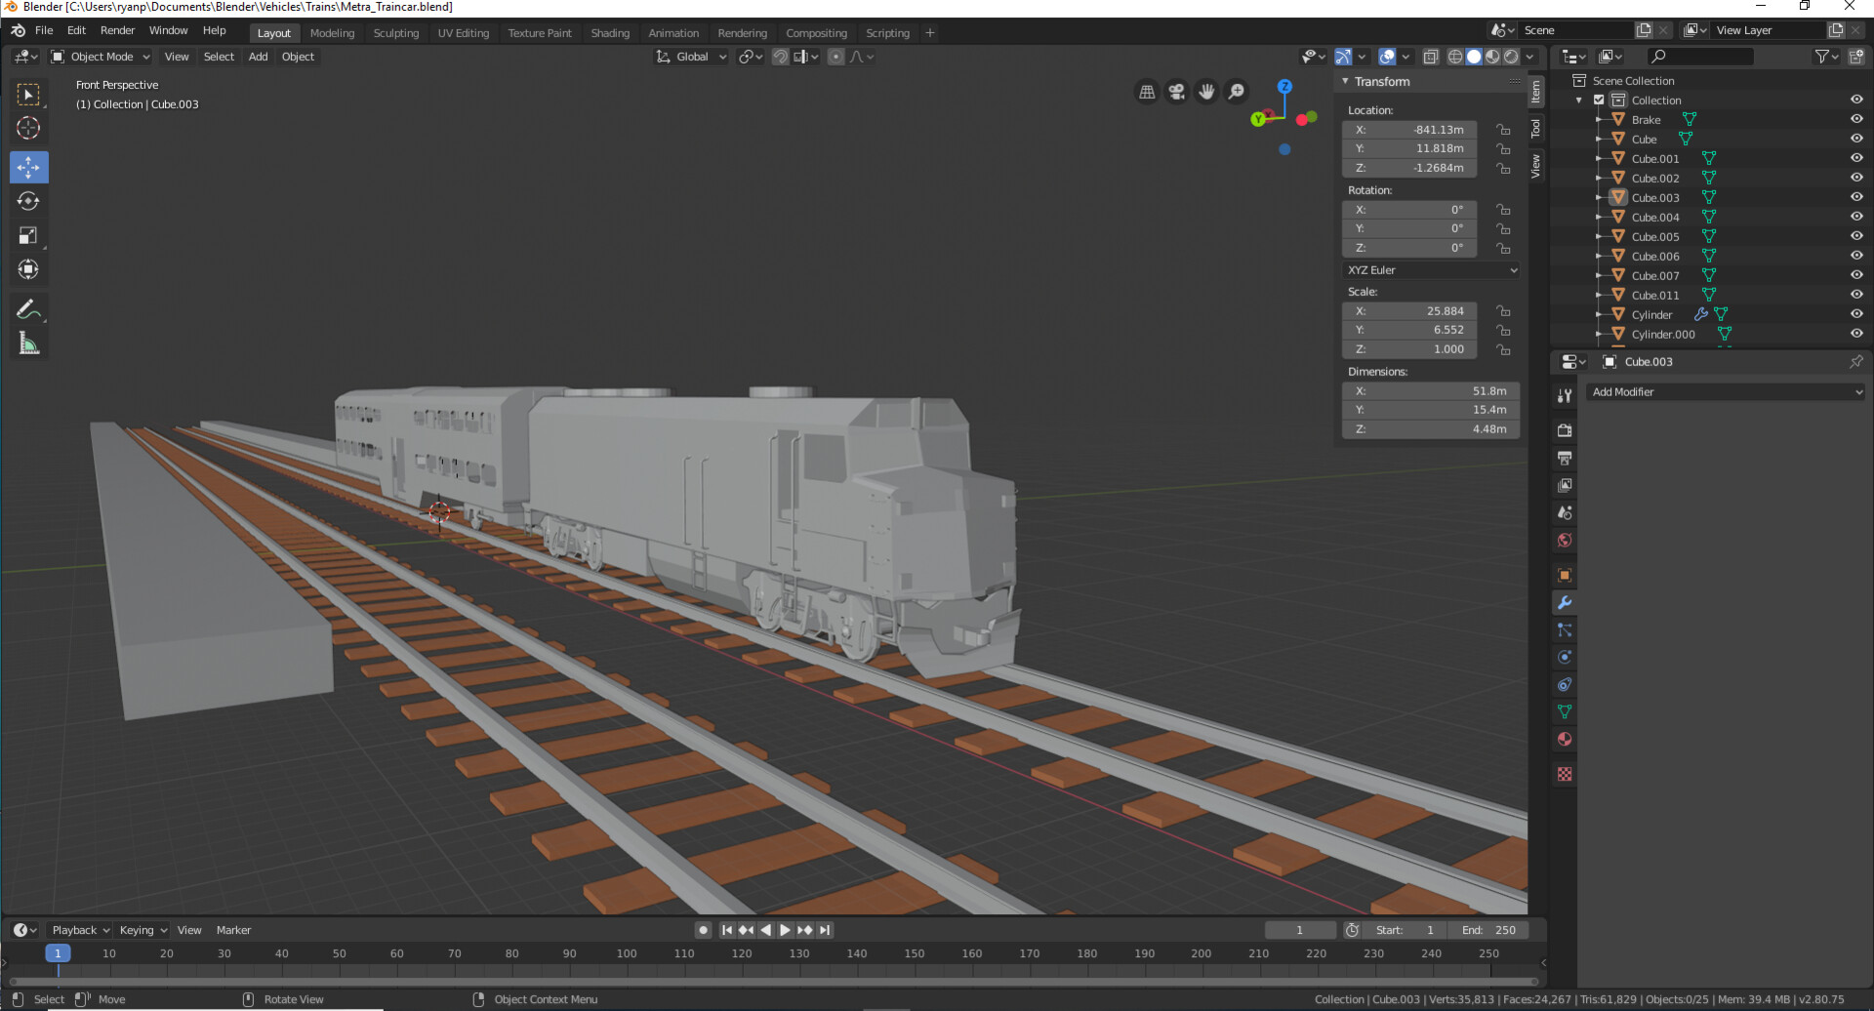Switch to rendered viewport shading
Image resolution: width=1874 pixels, height=1011 pixels.
pos(1511,57)
